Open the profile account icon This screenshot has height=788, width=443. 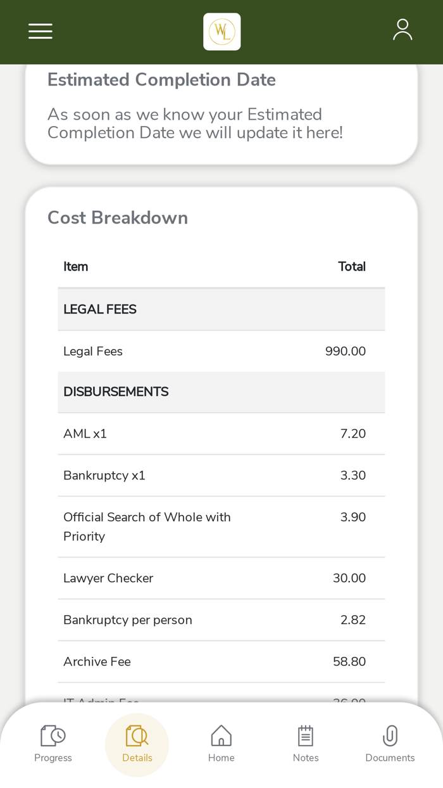pos(402,29)
